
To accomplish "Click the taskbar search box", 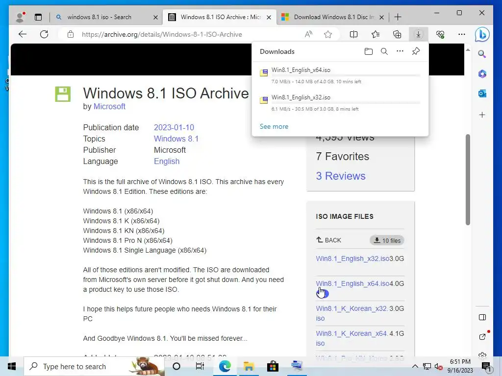I will [94, 366].
